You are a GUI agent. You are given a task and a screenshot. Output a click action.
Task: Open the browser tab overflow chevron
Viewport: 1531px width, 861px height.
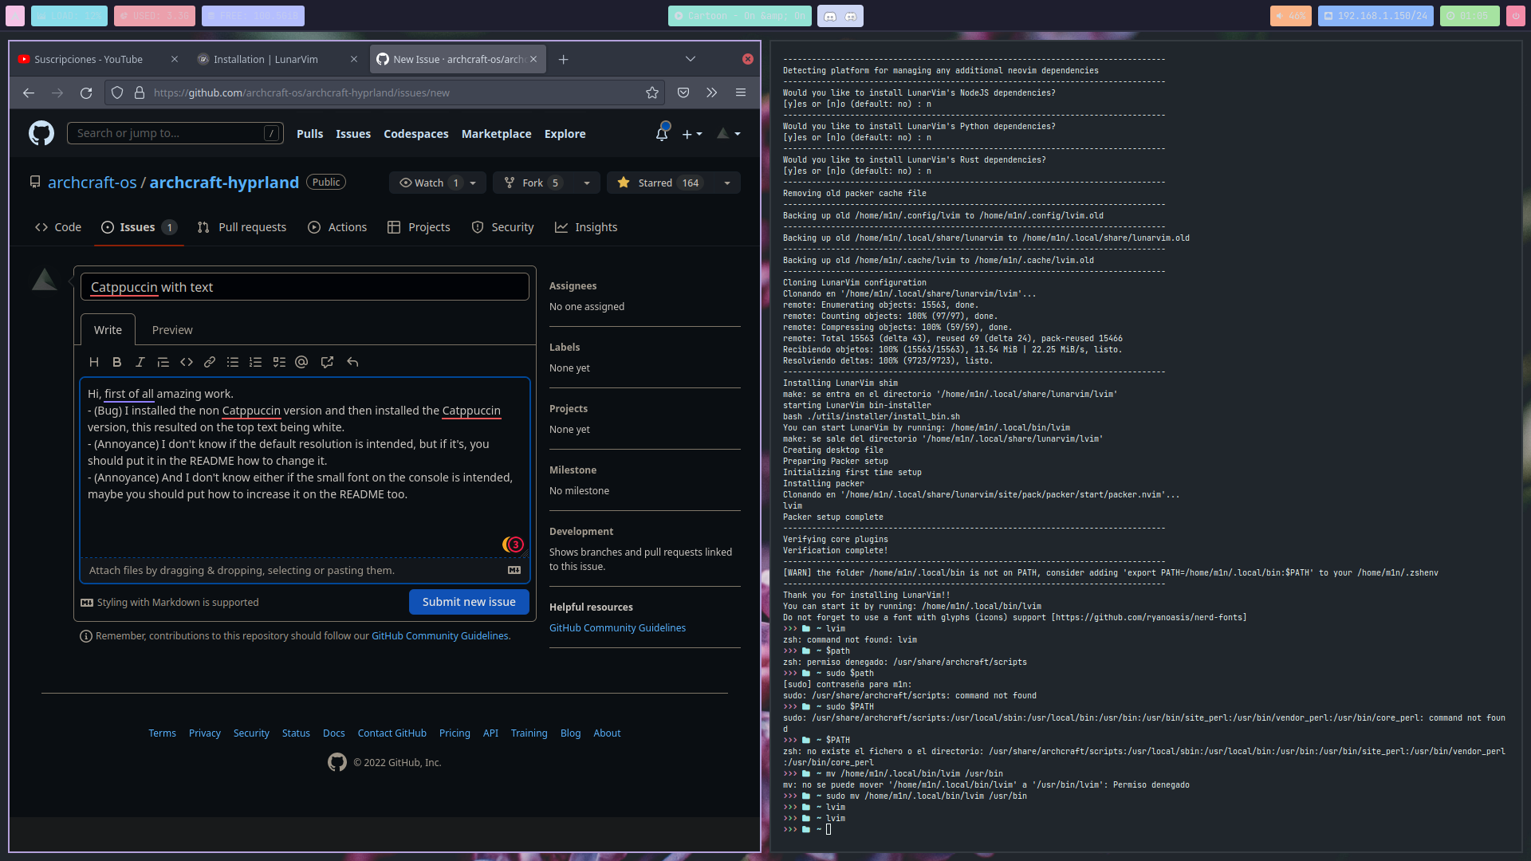point(691,58)
